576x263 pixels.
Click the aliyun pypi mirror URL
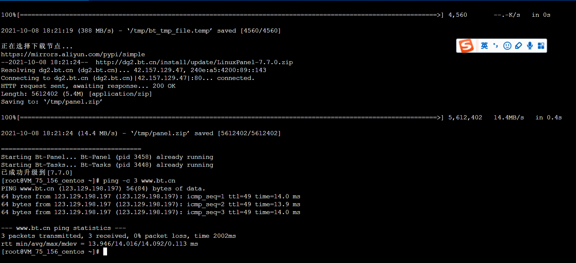pyautogui.click(x=73, y=54)
